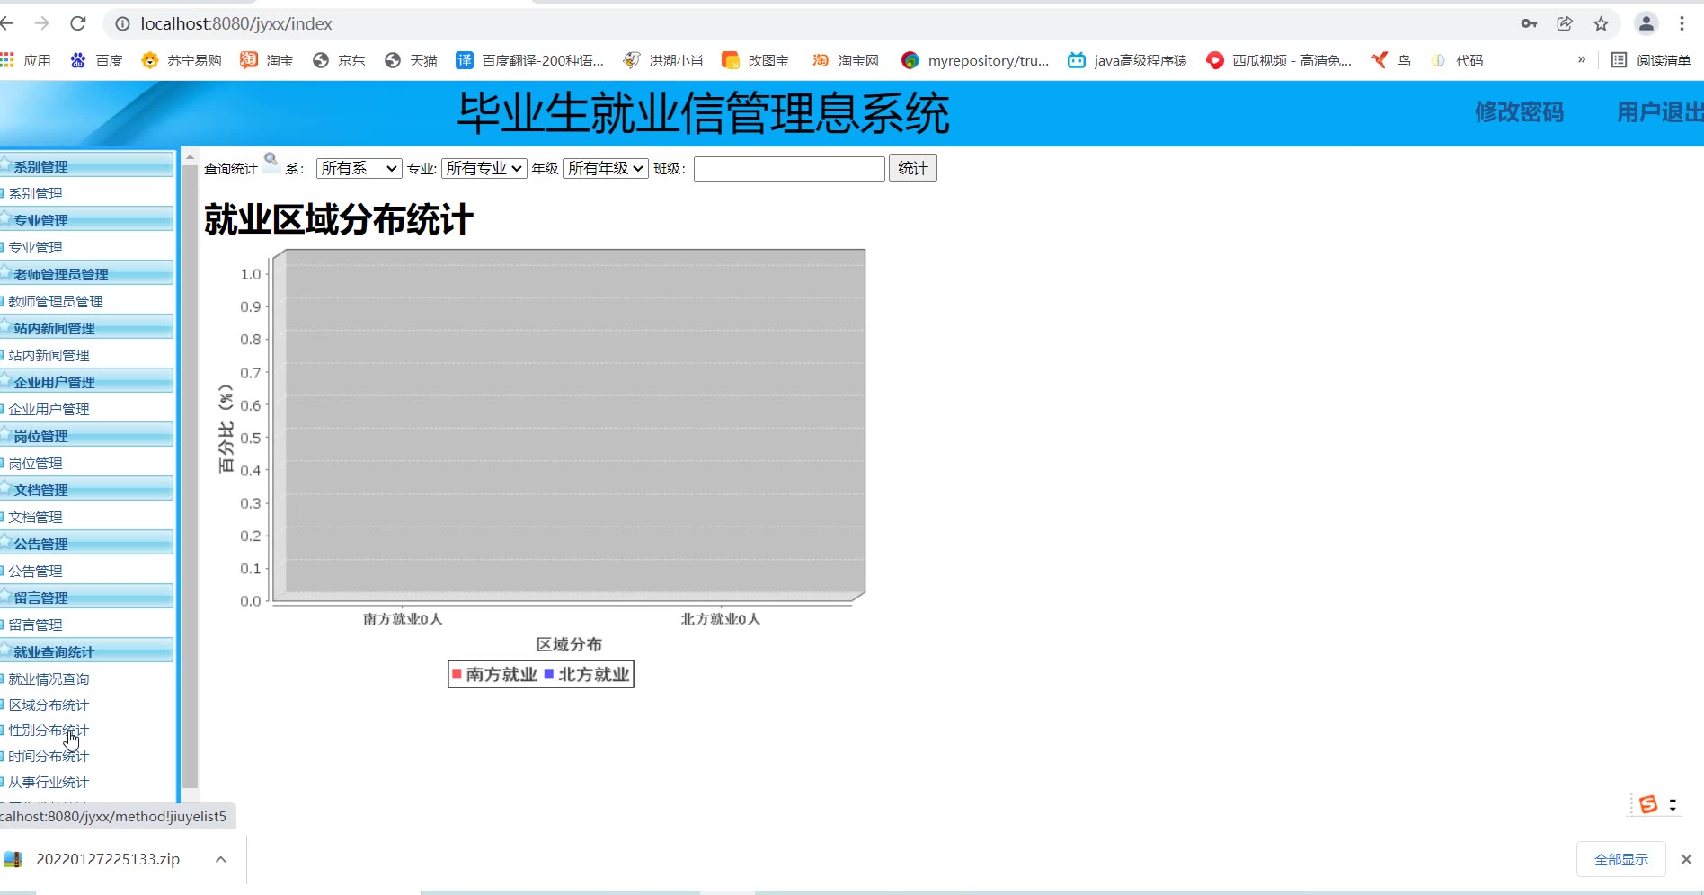Screen dimensions: 1704x895
Task: Click the 班级 text input field
Action: coord(788,169)
